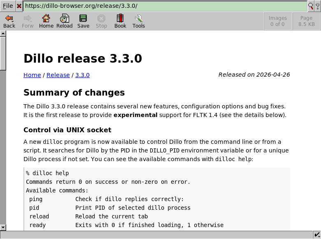Screen dimensions: 321x239
Task: Follow the Release breadcrumb link
Action: [58, 75]
